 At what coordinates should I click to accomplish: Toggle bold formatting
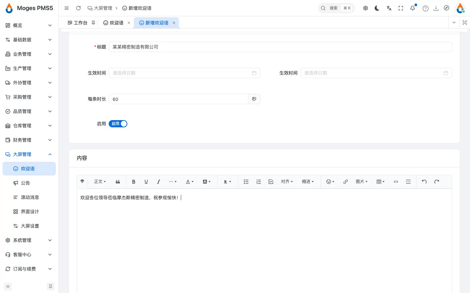(133, 182)
